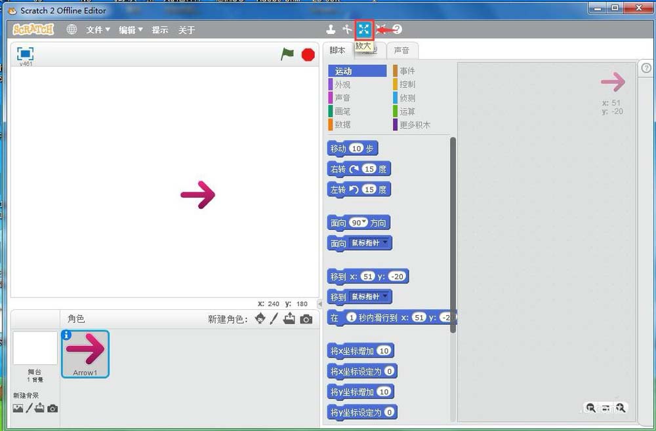
Task: Click the 将x坐标增加 block
Action: coord(361,351)
